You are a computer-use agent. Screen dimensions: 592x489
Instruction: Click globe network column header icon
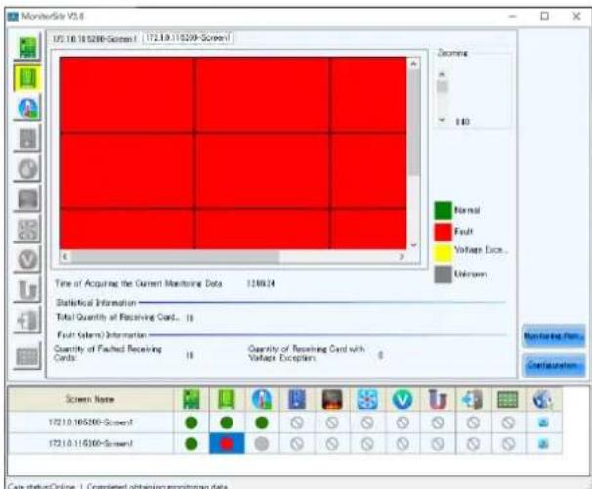click(543, 399)
